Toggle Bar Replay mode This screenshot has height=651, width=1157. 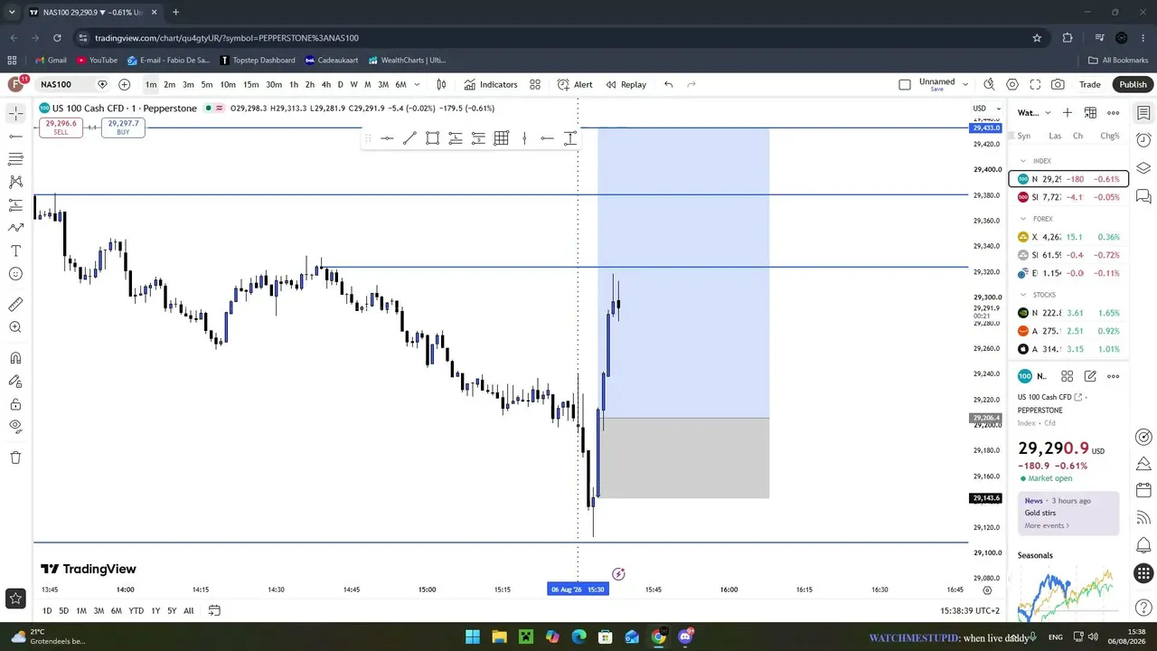point(626,84)
